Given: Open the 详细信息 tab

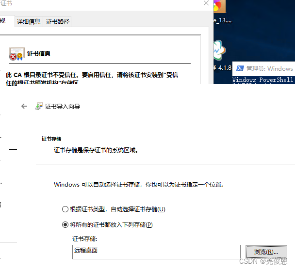Looking at the screenshot, I should pos(29,22).
